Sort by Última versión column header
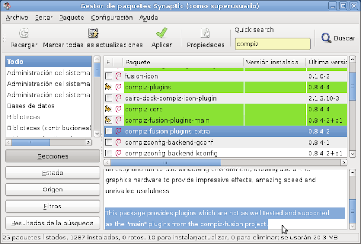Image resolution: width=361 pixels, height=244 pixels. coord(327,62)
